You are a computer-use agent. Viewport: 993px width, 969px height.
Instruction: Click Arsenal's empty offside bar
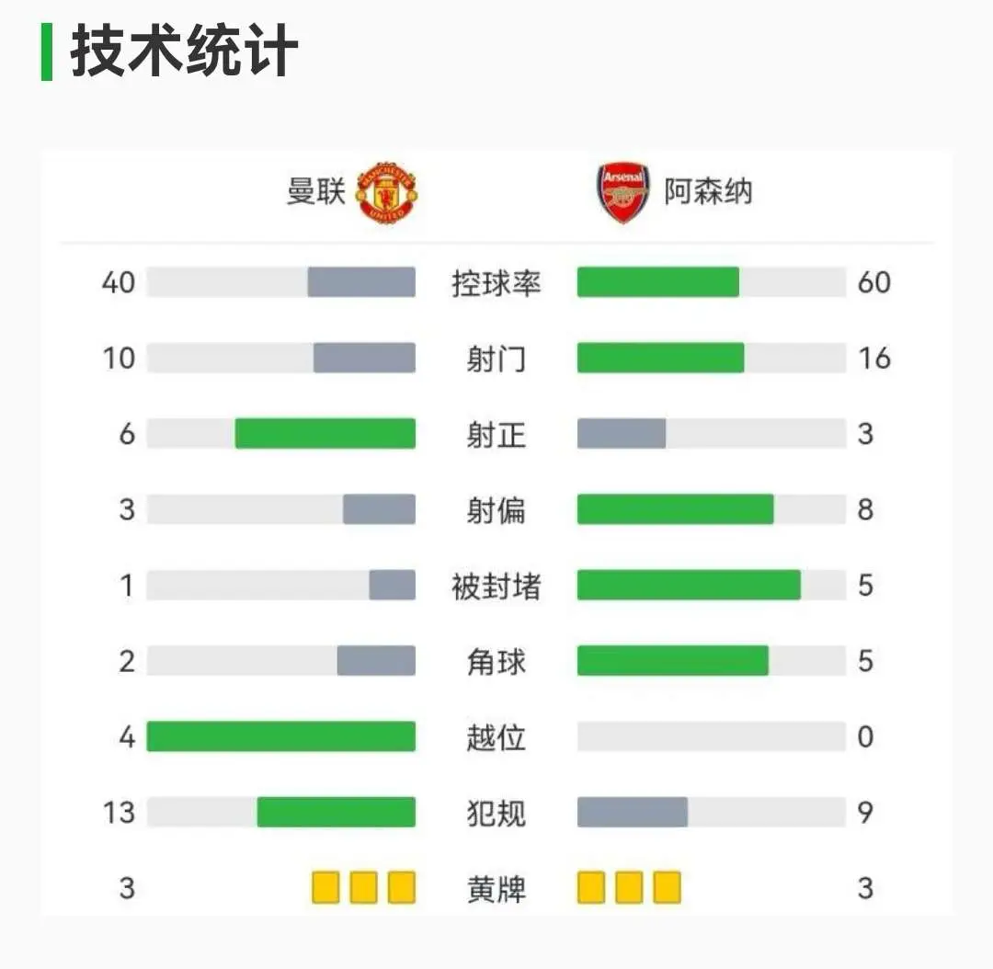711,736
